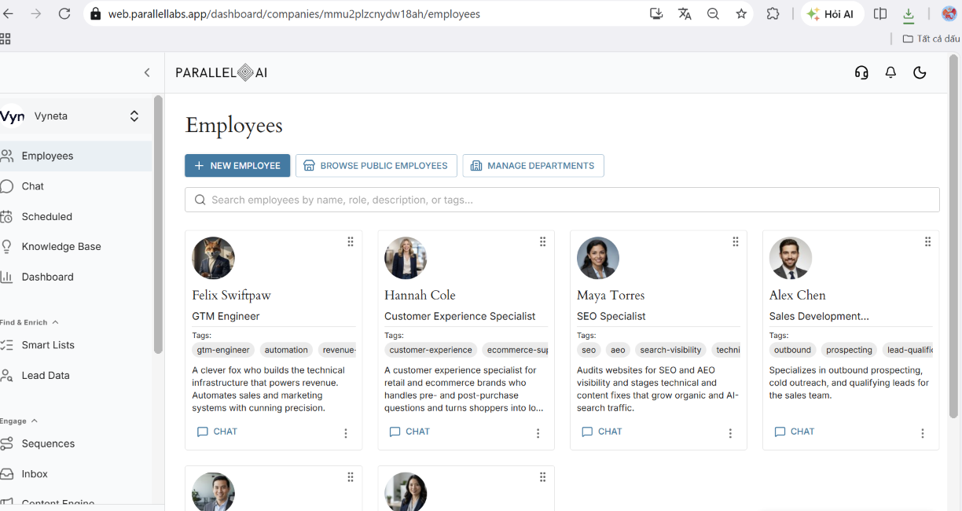Click the sidebar vertical scrollbar

tap(158, 224)
